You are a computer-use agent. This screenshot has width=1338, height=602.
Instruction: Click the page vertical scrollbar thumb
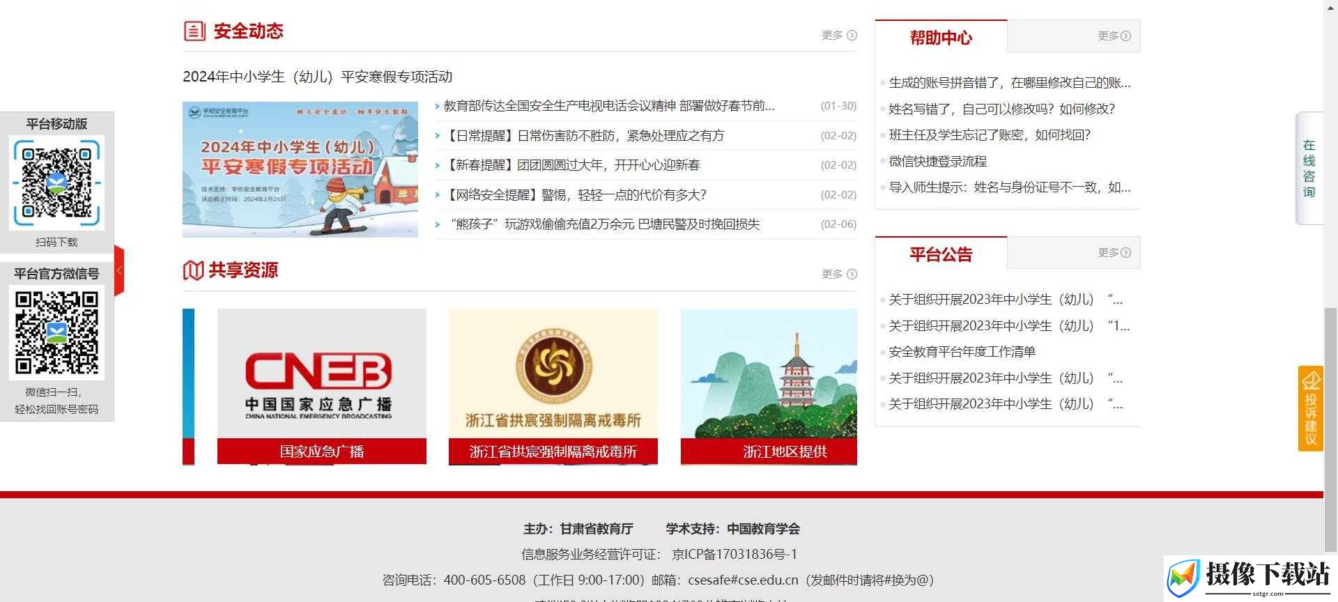tap(1331, 429)
